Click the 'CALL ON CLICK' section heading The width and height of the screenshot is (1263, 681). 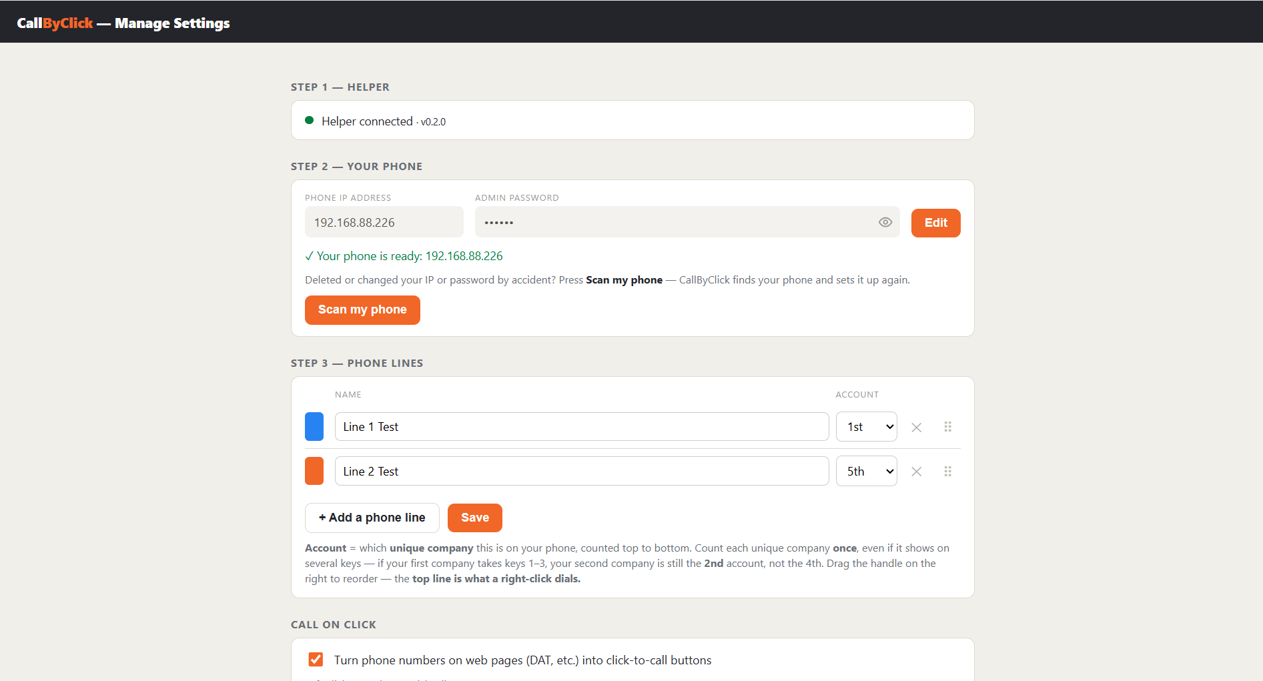[x=334, y=625]
